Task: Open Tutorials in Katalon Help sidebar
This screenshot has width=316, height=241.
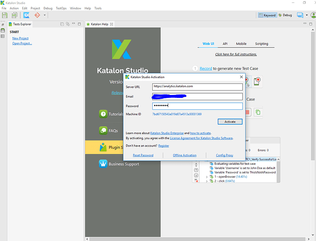Action: (x=111, y=114)
